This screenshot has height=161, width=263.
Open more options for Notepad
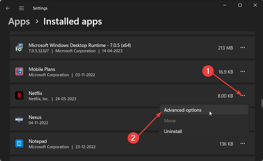[x=243, y=143]
